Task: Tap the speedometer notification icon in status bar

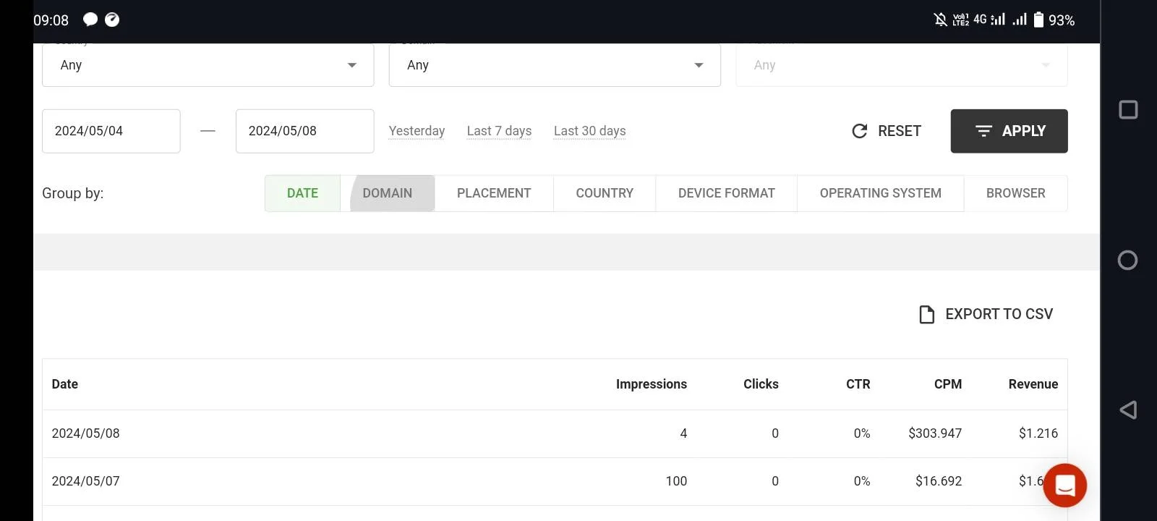Action: 112,20
